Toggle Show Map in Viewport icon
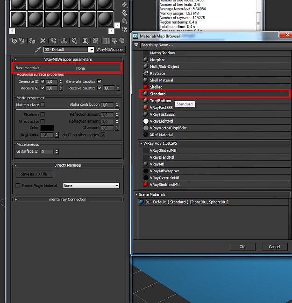Screen dimensions: 292x303 (96, 41)
